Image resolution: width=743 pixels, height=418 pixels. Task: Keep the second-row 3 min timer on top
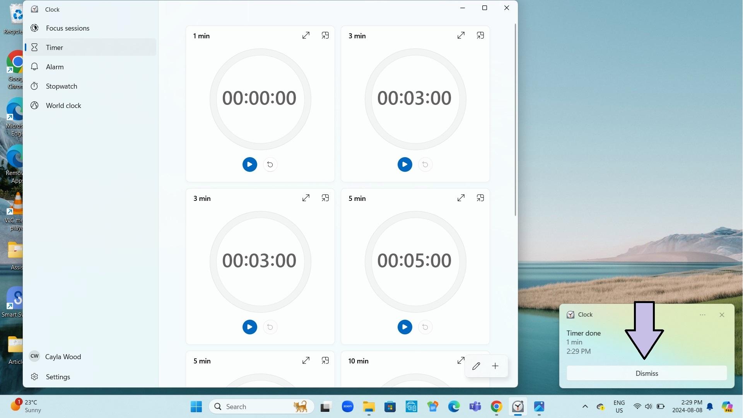[325, 198]
